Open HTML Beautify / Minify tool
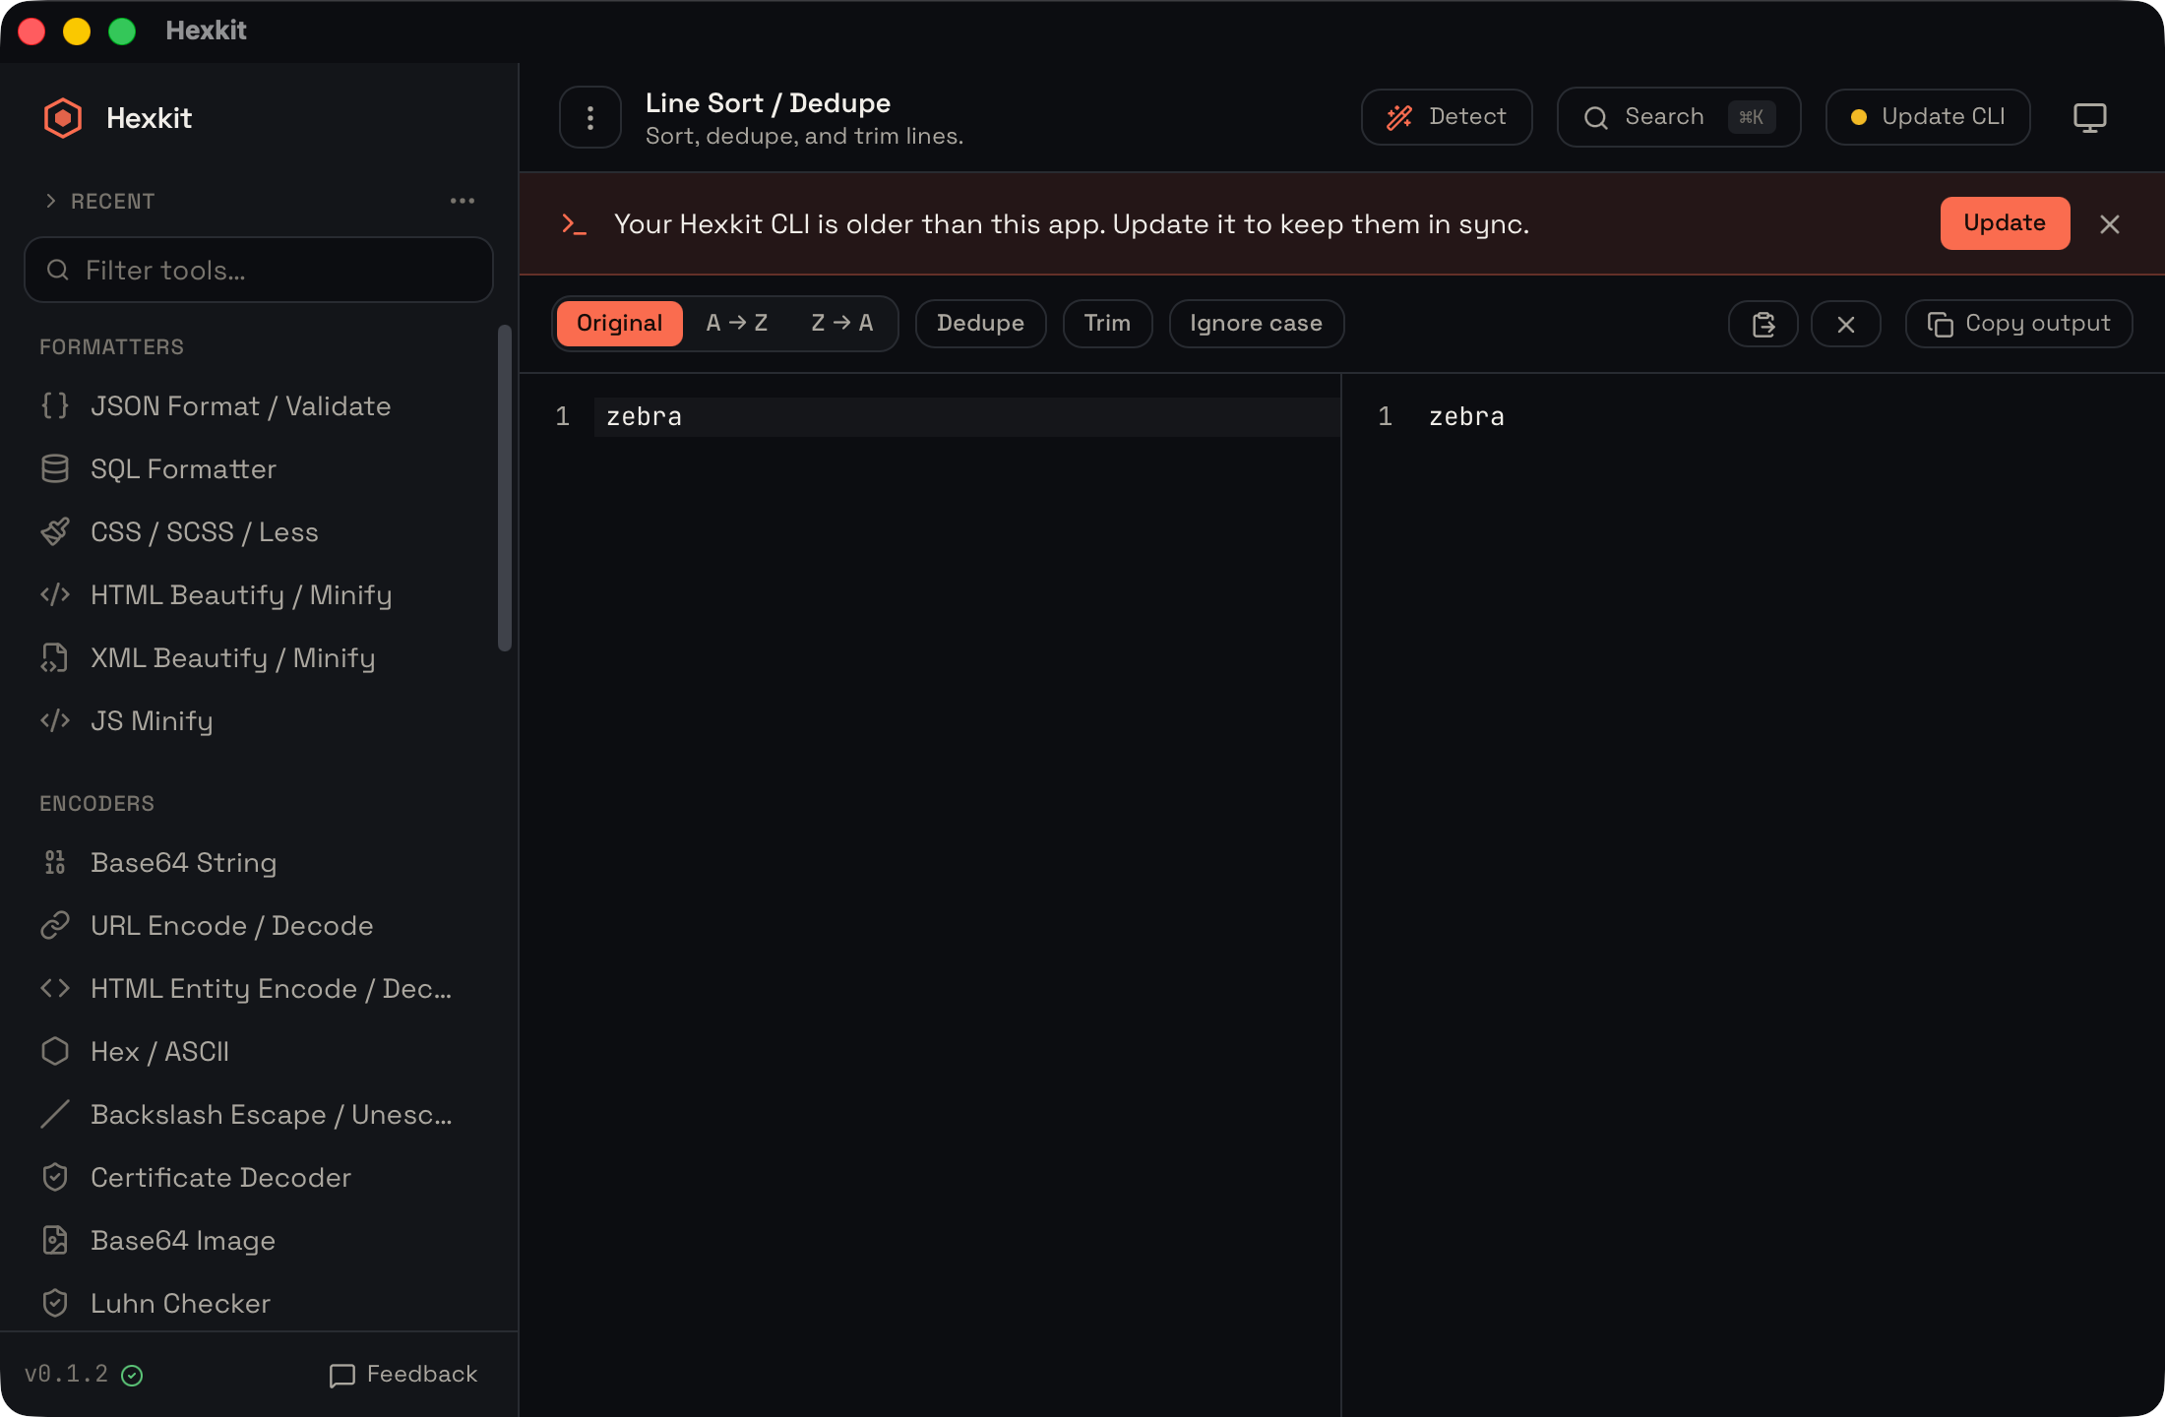This screenshot has width=2165, height=1417. tap(261, 594)
